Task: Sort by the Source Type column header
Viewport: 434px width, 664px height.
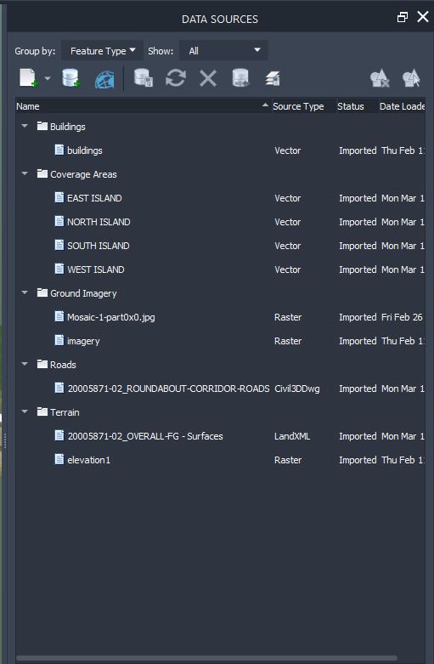Action: click(x=303, y=106)
